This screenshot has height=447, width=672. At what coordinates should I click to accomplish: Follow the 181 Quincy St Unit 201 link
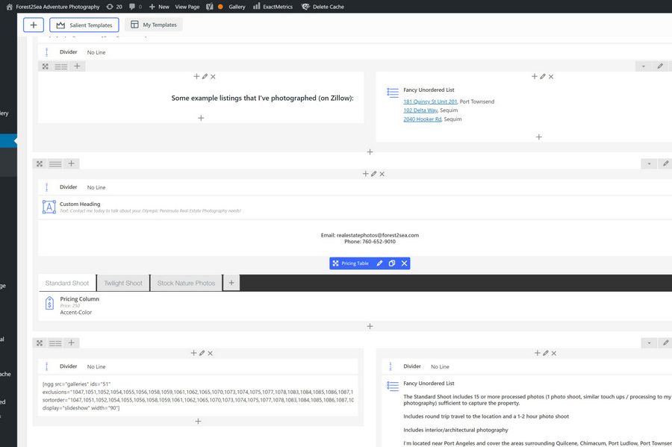pos(430,101)
